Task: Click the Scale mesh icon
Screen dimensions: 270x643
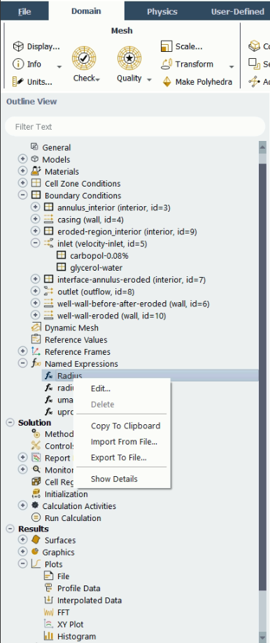Action: click(x=166, y=46)
